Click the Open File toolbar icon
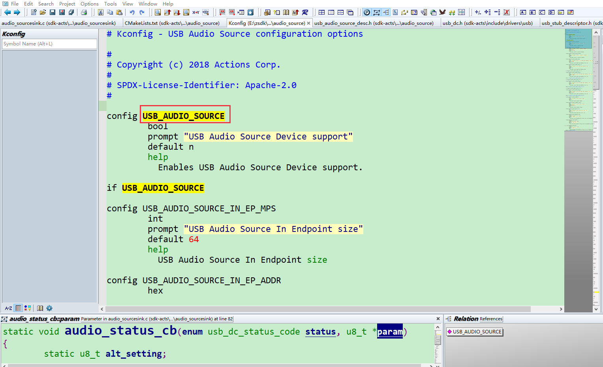This screenshot has width=603, height=367. point(43,12)
